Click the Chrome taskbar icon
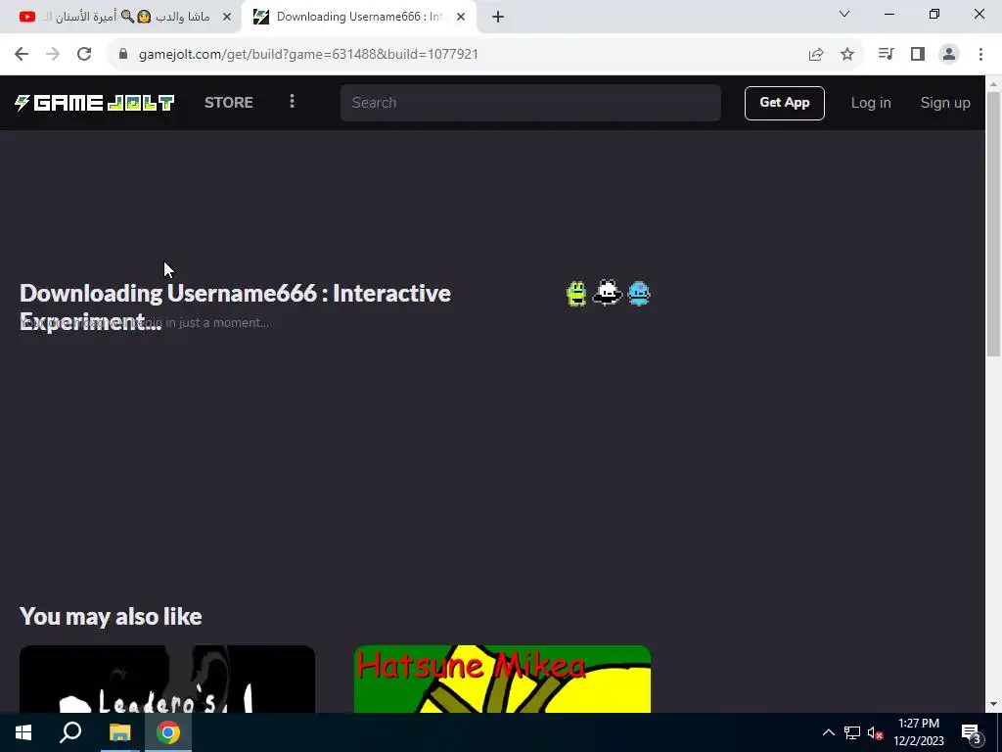The height and width of the screenshot is (752, 1002). coord(168,732)
